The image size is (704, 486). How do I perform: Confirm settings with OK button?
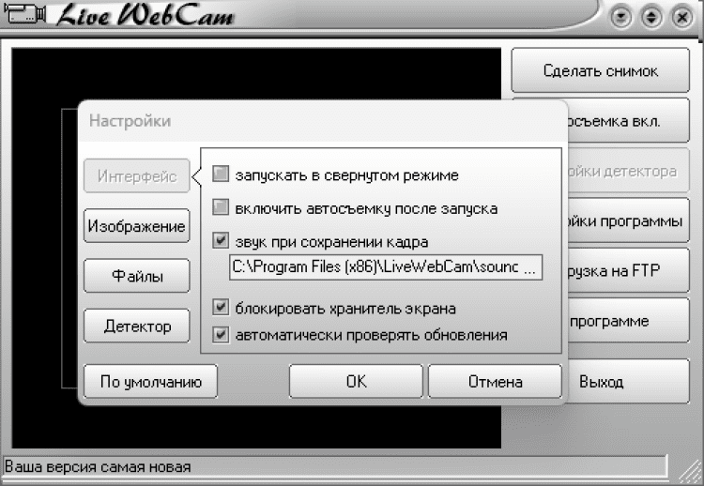[356, 382]
